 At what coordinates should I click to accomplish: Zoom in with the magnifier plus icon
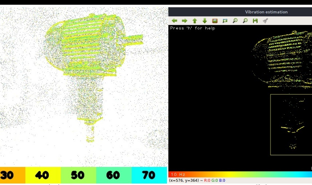pyautogui.click(x=235, y=20)
